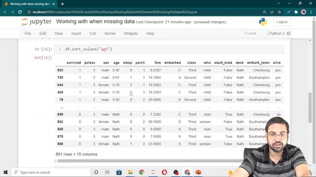
Task: Open the Windows Start menu
Action: pyautogui.click(x=5, y=172)
